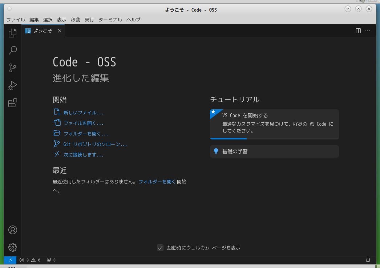The height and width of the screenshot is (268, 380).
Task: Click the remote window indicator in status bar
Action: [10, 260]
